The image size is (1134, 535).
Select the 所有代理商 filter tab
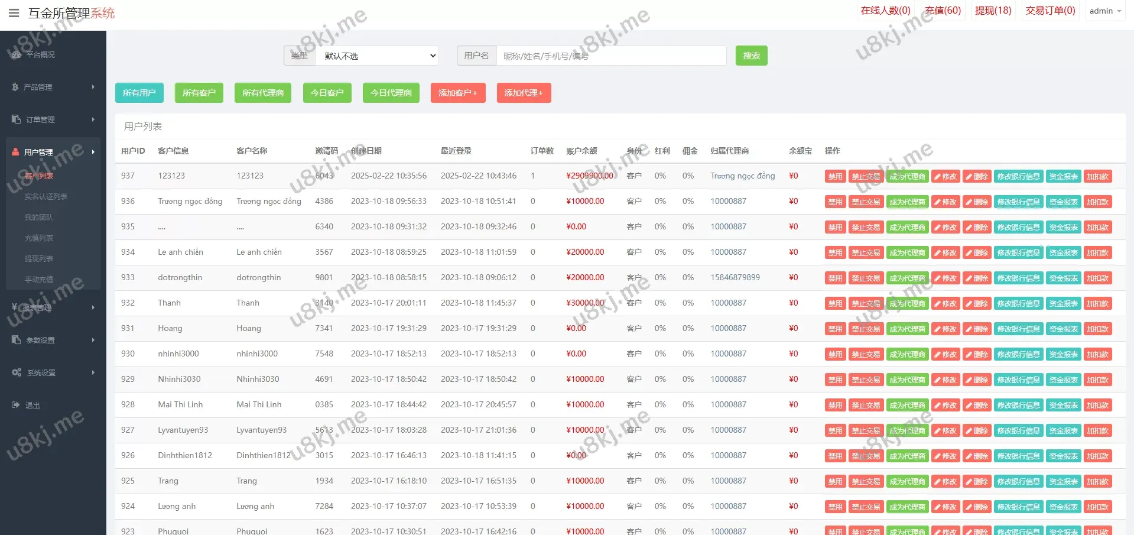click(x=263, y=93)
